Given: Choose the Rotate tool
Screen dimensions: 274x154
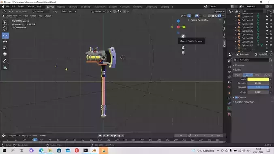Looking at the screenshot, I should (5, 42).
